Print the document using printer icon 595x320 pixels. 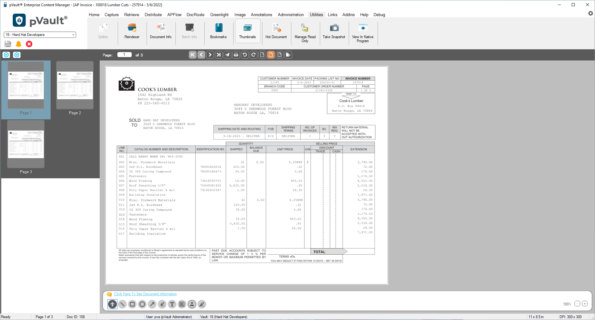(236, 55)
